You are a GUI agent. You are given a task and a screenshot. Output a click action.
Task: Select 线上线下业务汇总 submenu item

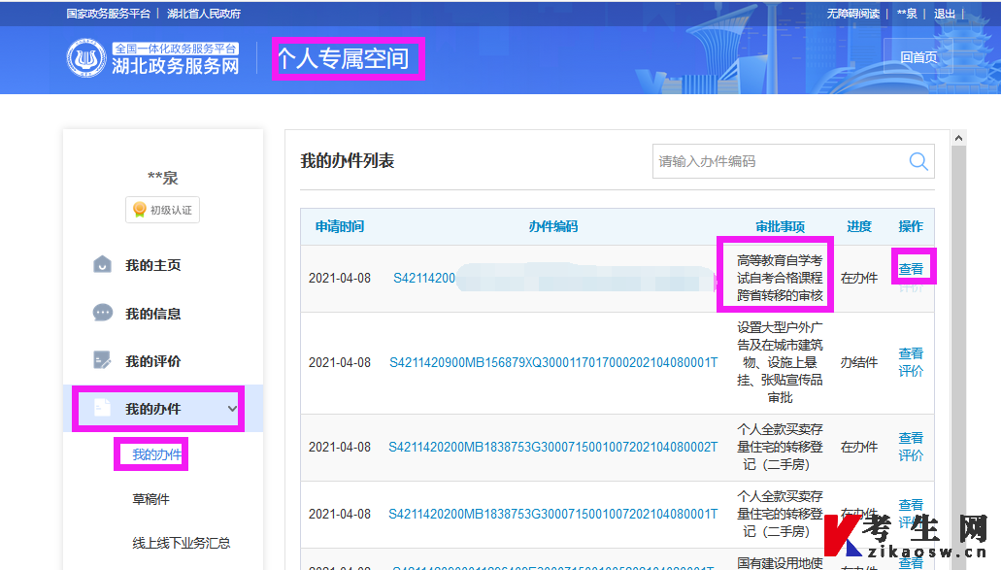pyautogui.click(x=182, y=543)
